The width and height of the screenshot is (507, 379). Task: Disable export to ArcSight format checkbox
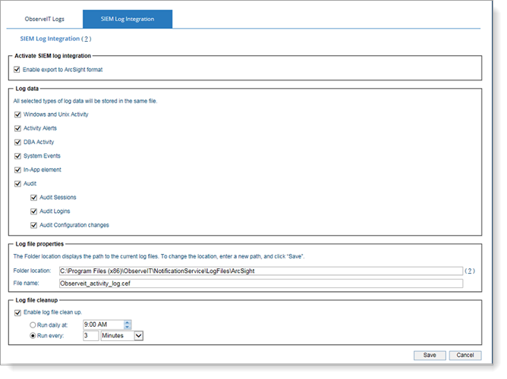[17, 70]
